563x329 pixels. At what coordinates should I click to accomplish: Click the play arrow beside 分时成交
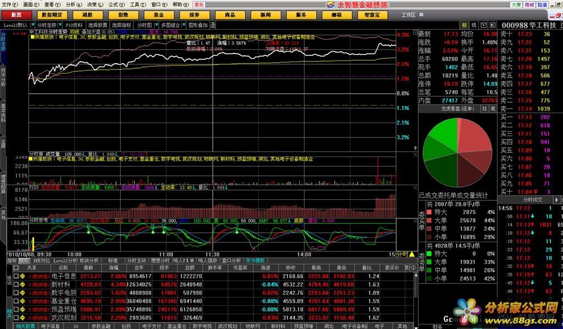point(556,200)
